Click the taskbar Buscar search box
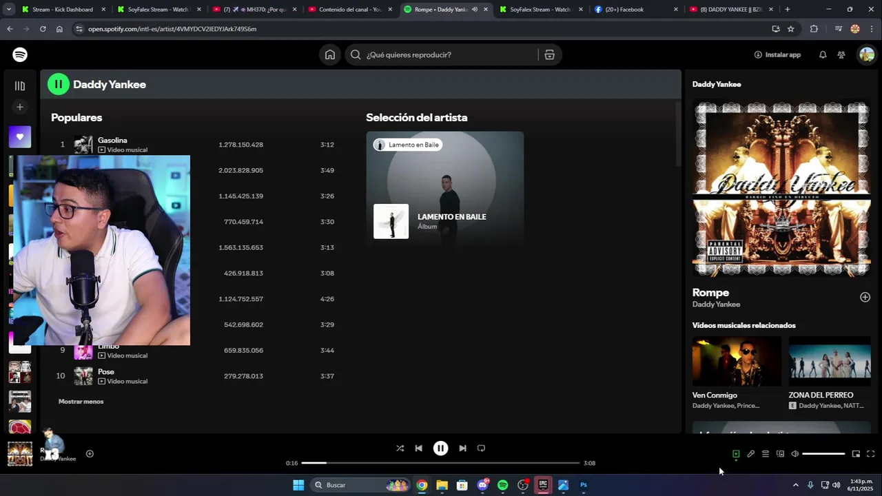The width and height of the screenshot is (882, 496). (360, 485)
